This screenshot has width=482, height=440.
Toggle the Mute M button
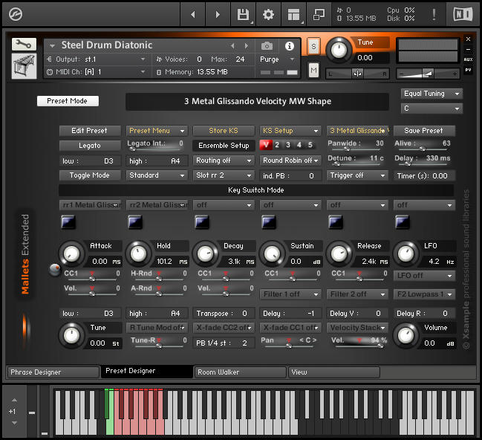(313, 71)
